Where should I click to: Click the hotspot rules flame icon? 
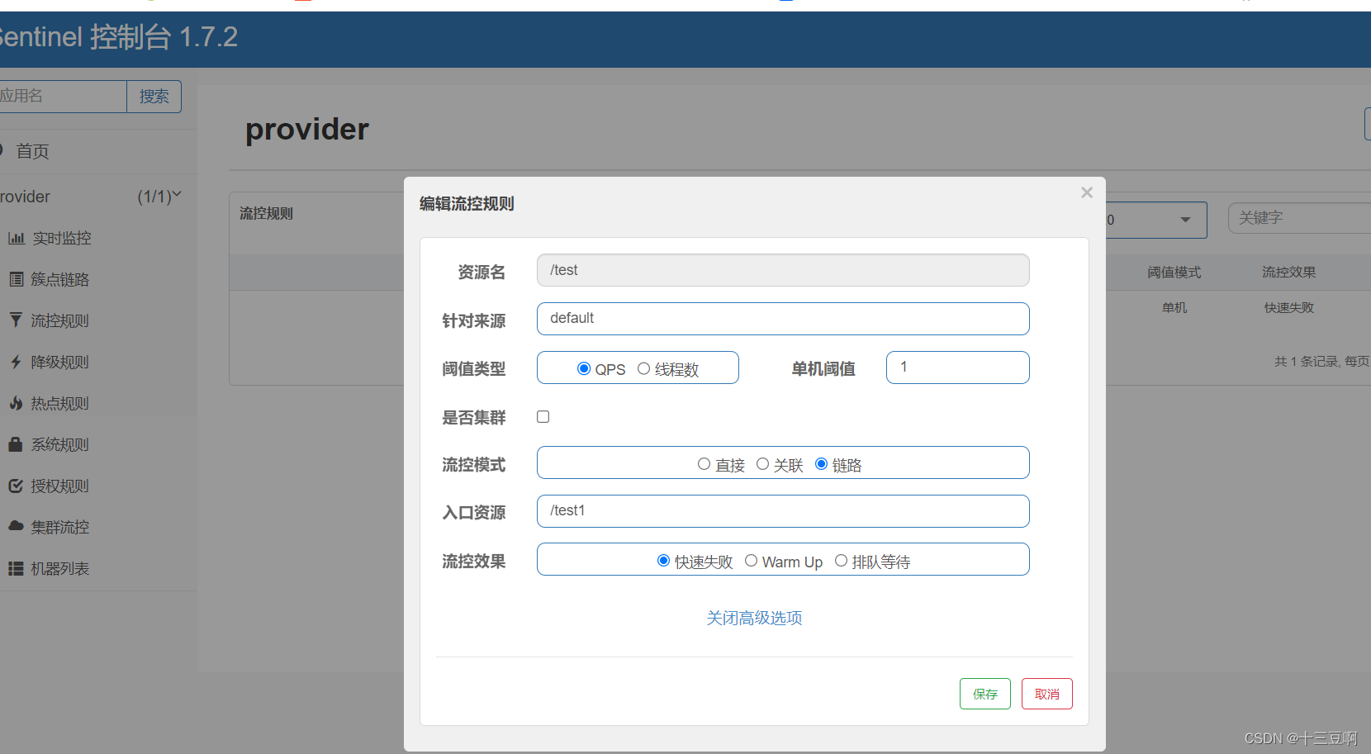tap(16, 403)
